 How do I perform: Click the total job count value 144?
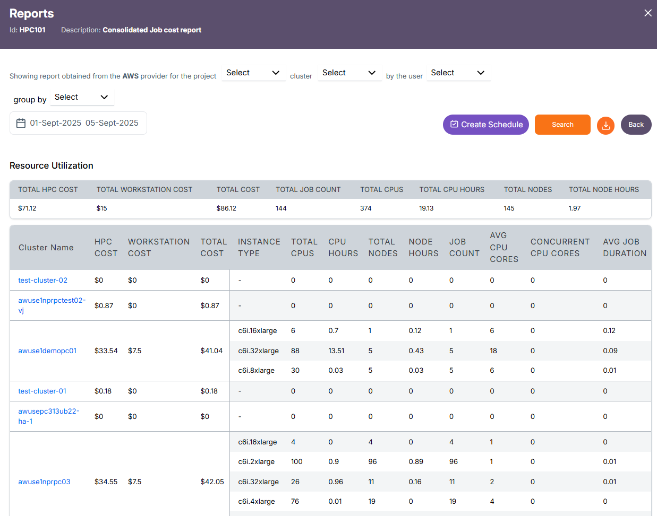[x=281, y=208]
